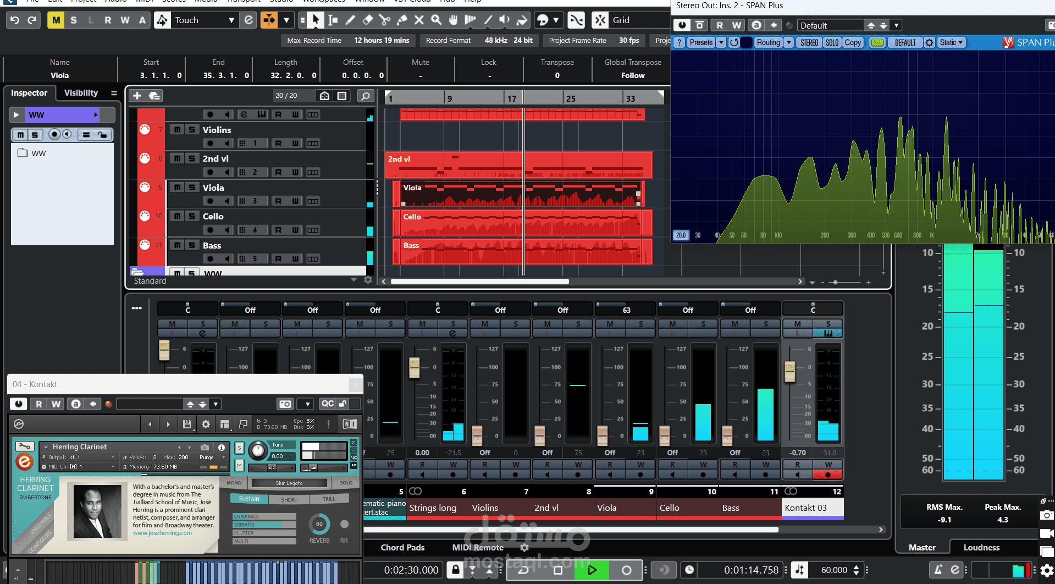Click the SPAN Plus preset reload icon

click(x=734, y=42)
